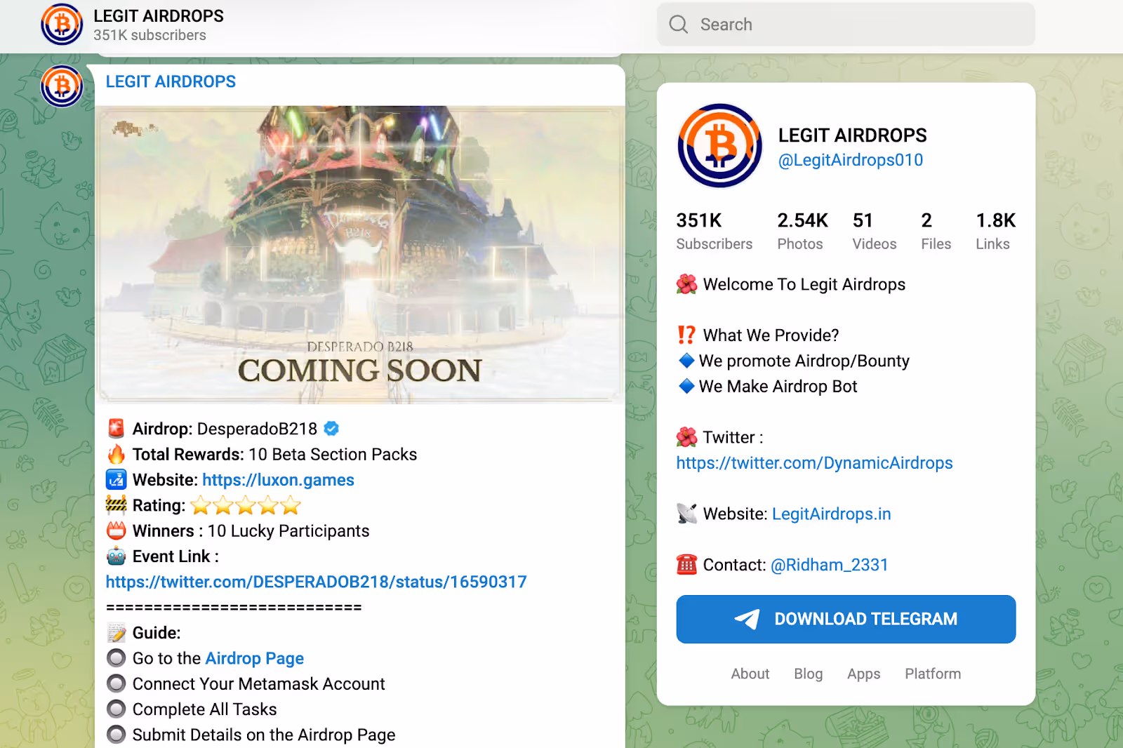Click the blue verified badge after DesperadoB218

point(331,428)
